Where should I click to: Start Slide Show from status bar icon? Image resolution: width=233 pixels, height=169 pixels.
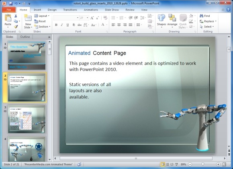tap(176, 164)
